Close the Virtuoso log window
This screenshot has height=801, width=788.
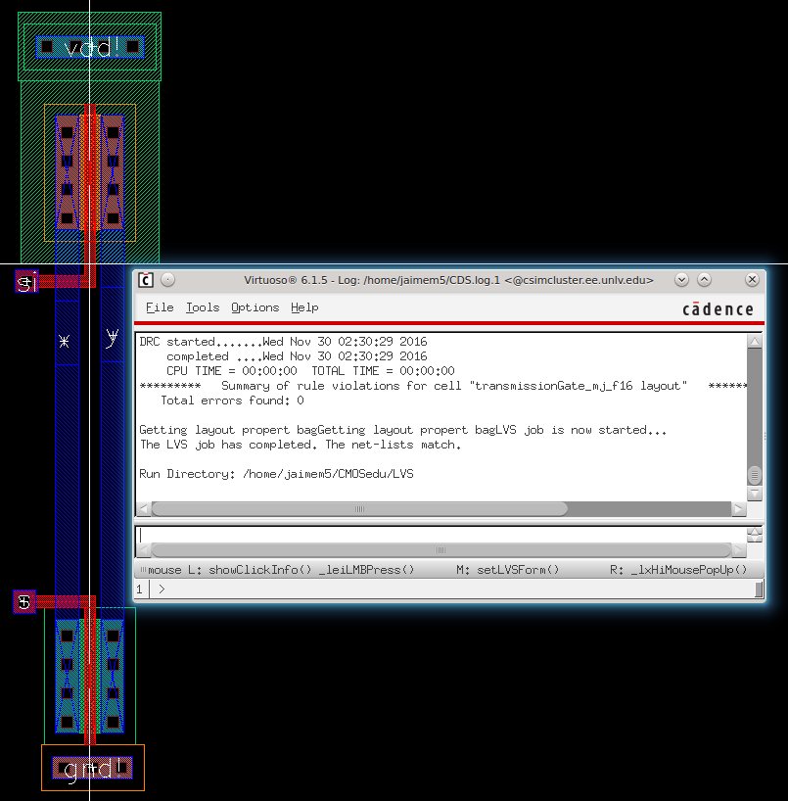[x=752, y=280]
